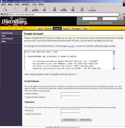The width and height of the screenshot is (125, 128).
Task: Open the Edit (E) menu
Action: (x=10, y=5)
